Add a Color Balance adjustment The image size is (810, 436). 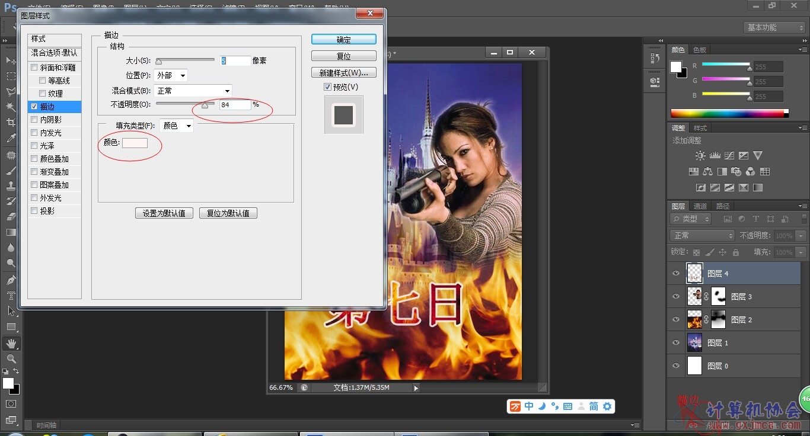pos(708,172)
